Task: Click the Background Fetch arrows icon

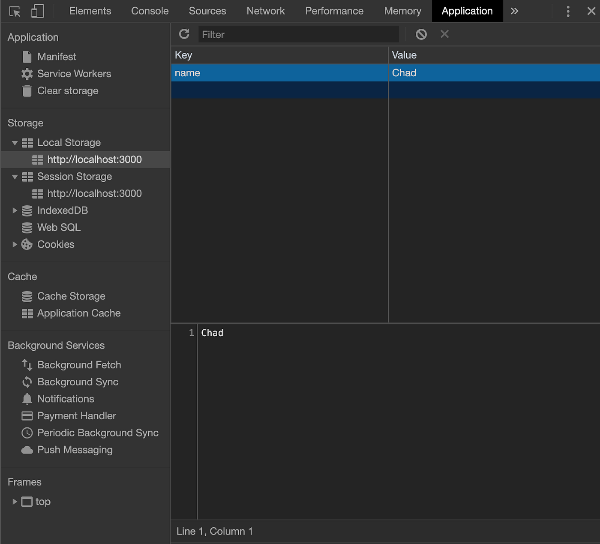Action: click(27, 365)
